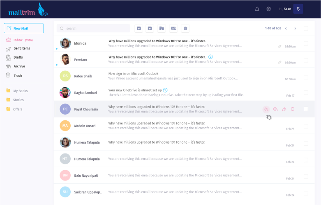Reply to Payal Chourasia's email
Image resolution: width=321 pixels, height=205 pixels.
click(266, 109)
